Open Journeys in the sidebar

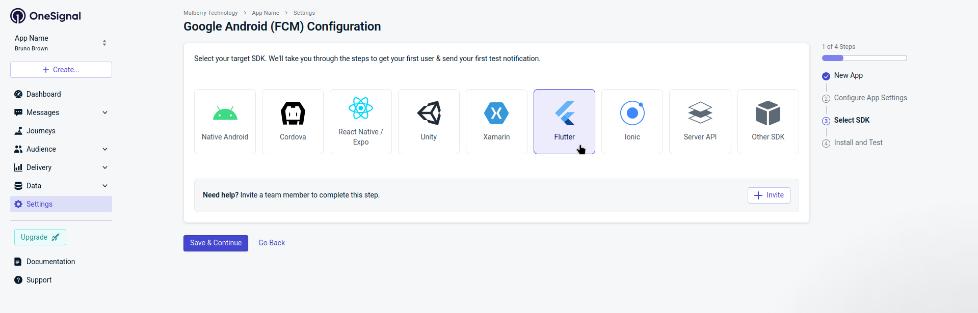[61, 131]
